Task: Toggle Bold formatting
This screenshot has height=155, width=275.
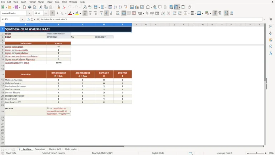Action: pos(52,13)
